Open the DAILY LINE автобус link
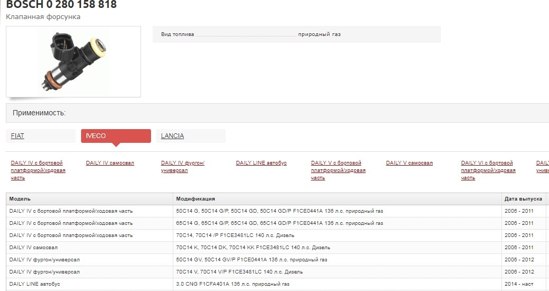 tap(261, 163)
